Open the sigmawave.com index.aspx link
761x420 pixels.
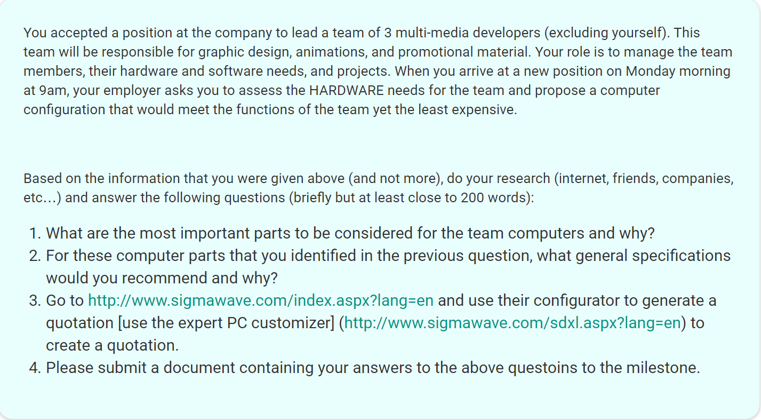(x=260, y=301)
